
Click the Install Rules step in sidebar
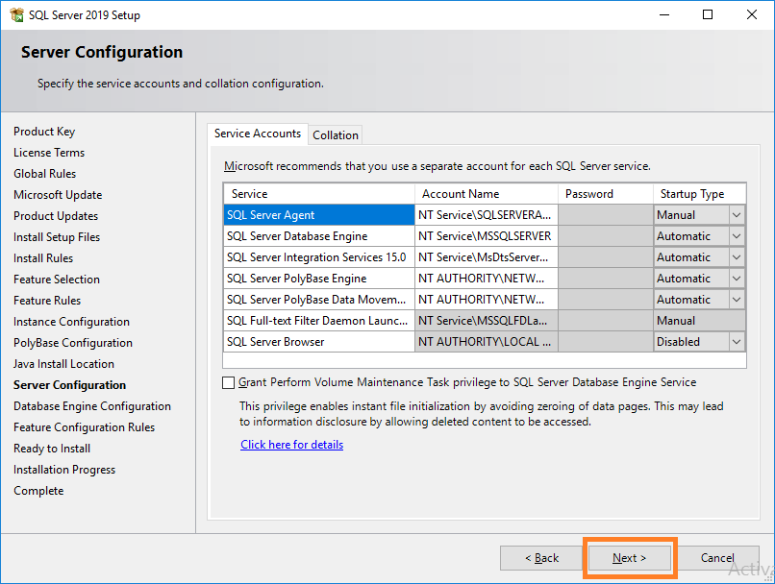[x=43, y=258]
